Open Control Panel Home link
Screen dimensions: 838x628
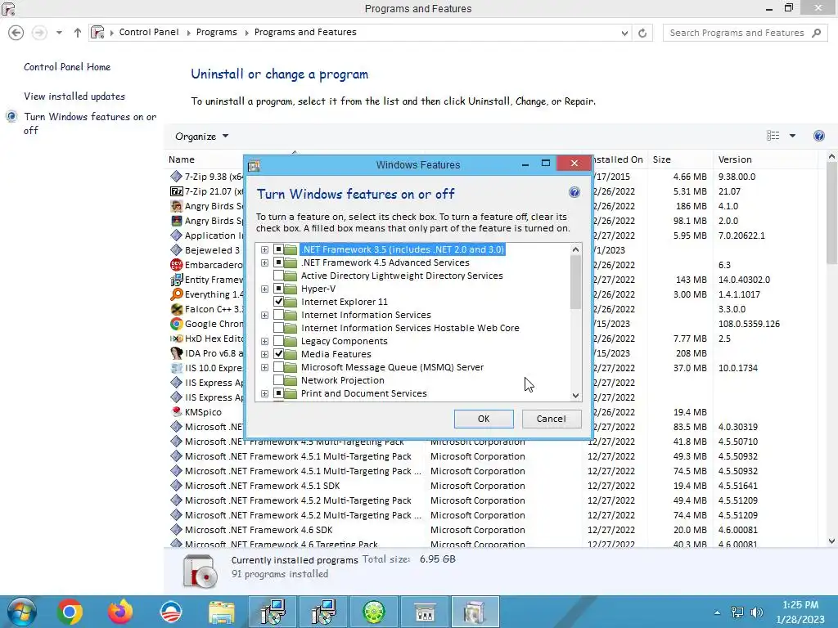coord(67,67)
